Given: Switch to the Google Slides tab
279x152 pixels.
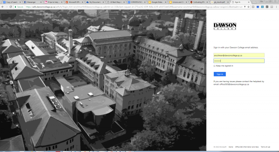Looking at the screenshot, I should (x=158, y=2).
